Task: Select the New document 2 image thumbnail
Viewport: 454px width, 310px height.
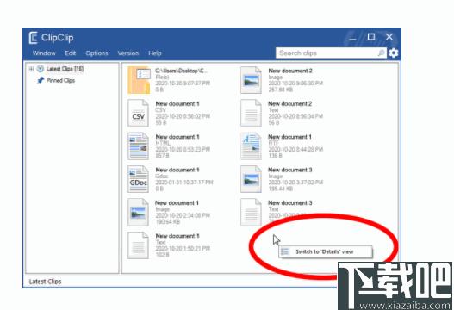Action: pos(251,80)
